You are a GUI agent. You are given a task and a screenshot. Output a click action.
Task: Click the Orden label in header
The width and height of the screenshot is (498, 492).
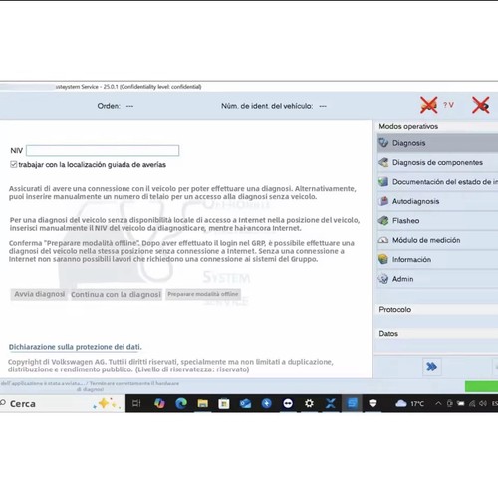pyautogui.click(x=109, y=106)
